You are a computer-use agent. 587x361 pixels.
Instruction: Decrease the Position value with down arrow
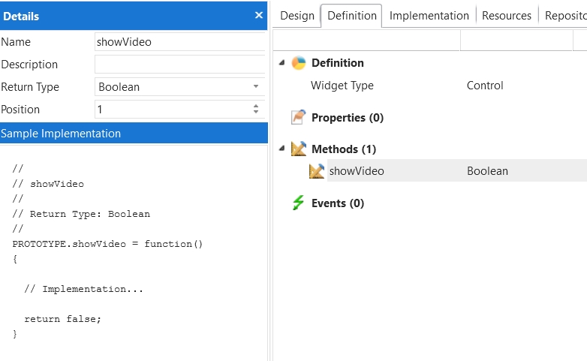[256, 113]
